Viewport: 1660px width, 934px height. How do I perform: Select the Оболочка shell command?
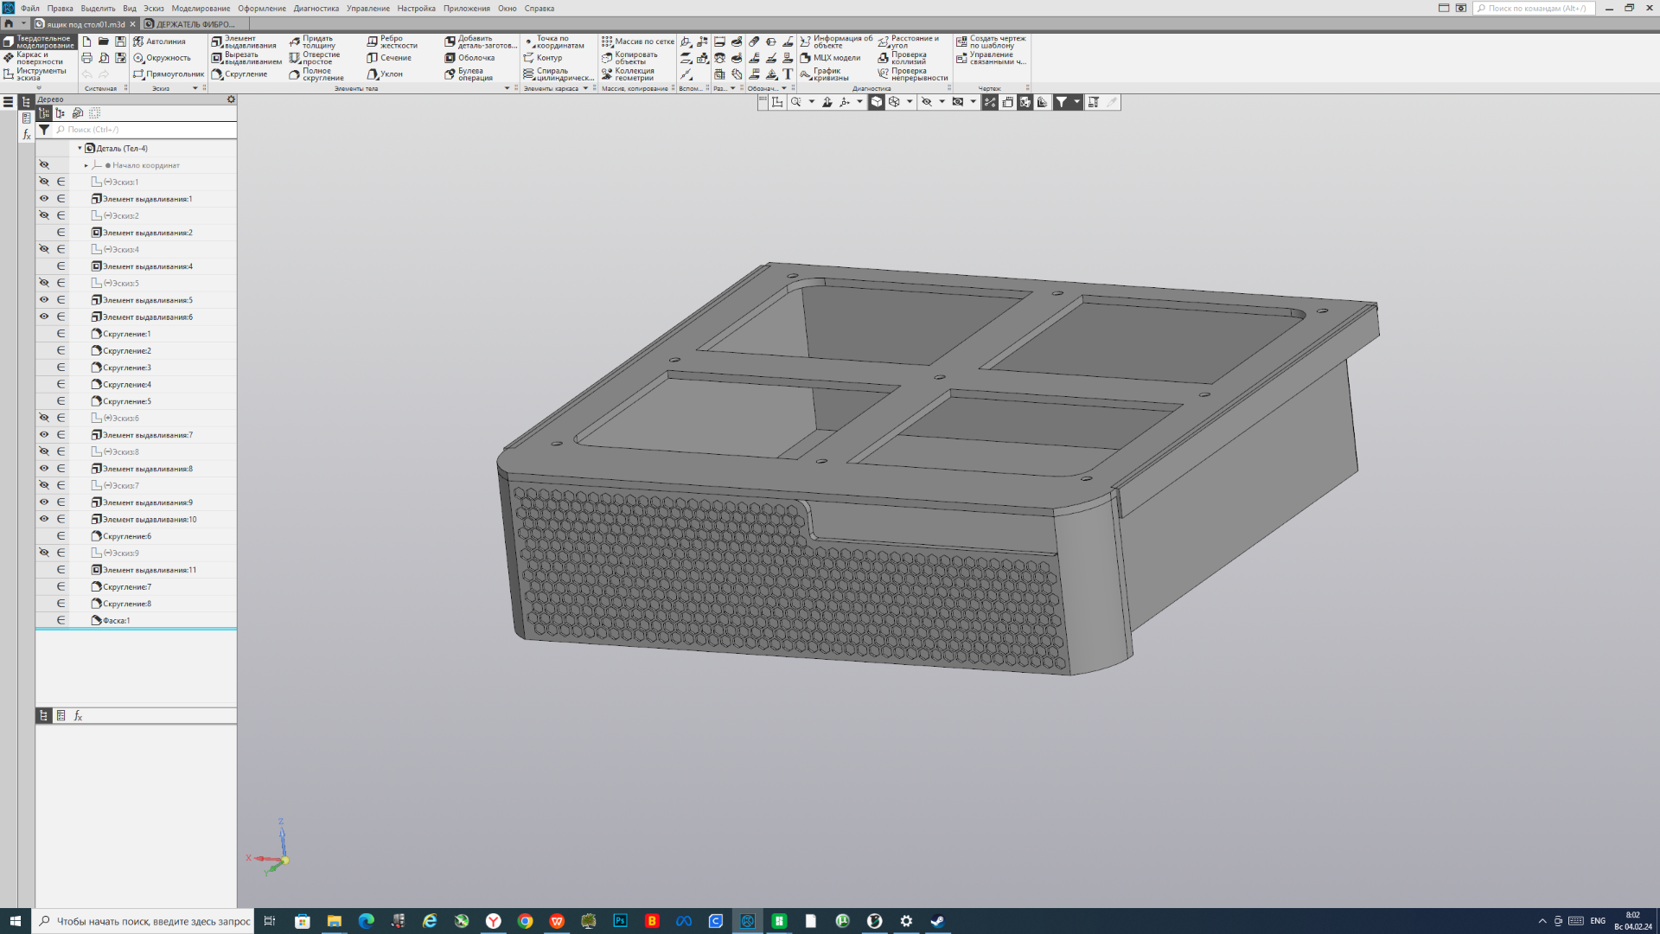pyautogui.click(x=469, y=58)
